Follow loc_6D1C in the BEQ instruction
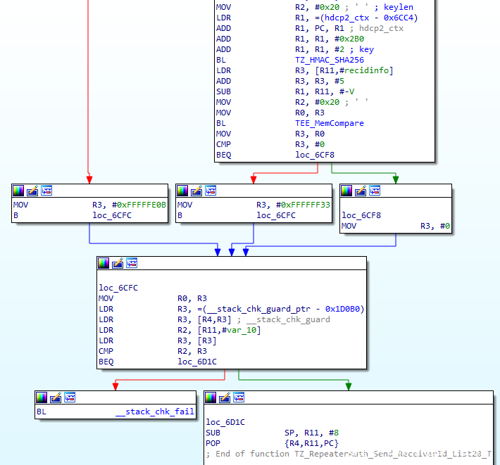 (197, 362)
